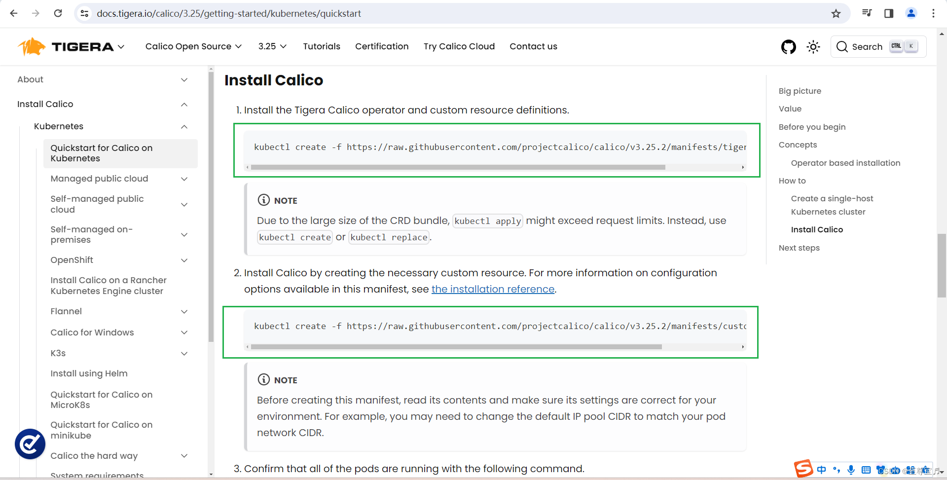Screen dimensions: 947x480
Task: Jump to Create a single-host Kubernetes cluster
Action: 832,205
